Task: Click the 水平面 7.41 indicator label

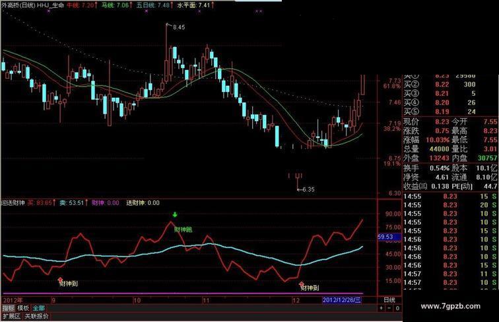Action: pyautogui.click(x=195, y=5)
